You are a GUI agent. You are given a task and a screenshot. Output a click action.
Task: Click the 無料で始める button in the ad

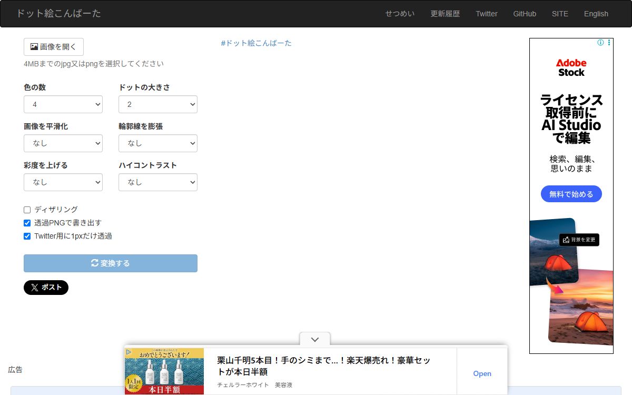point(571,194)
